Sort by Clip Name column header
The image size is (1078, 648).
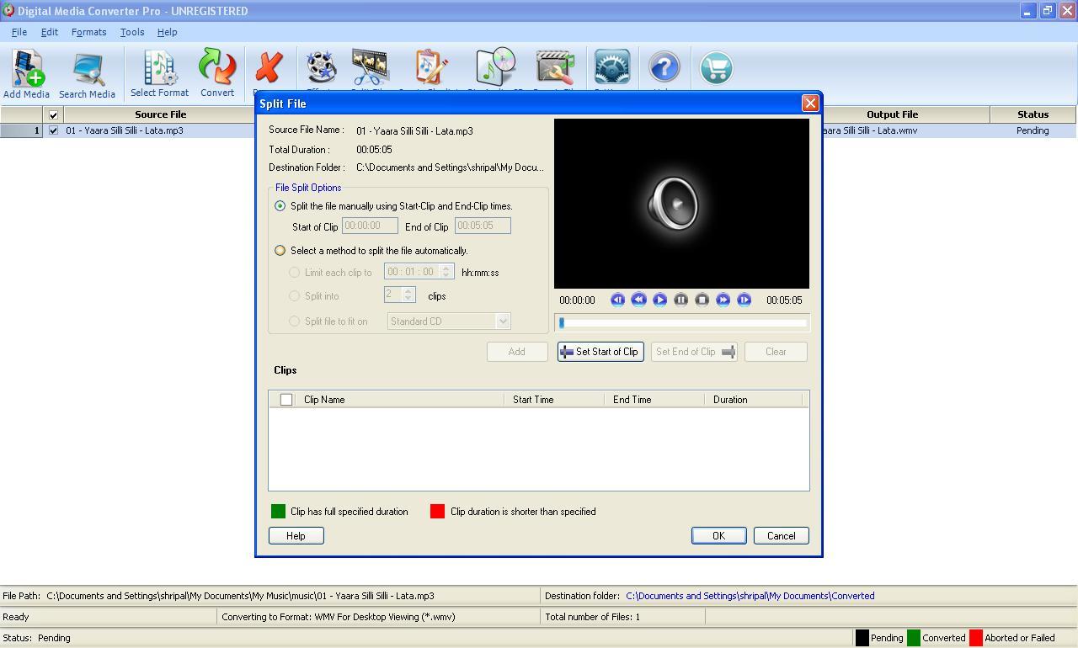[399, 400]
